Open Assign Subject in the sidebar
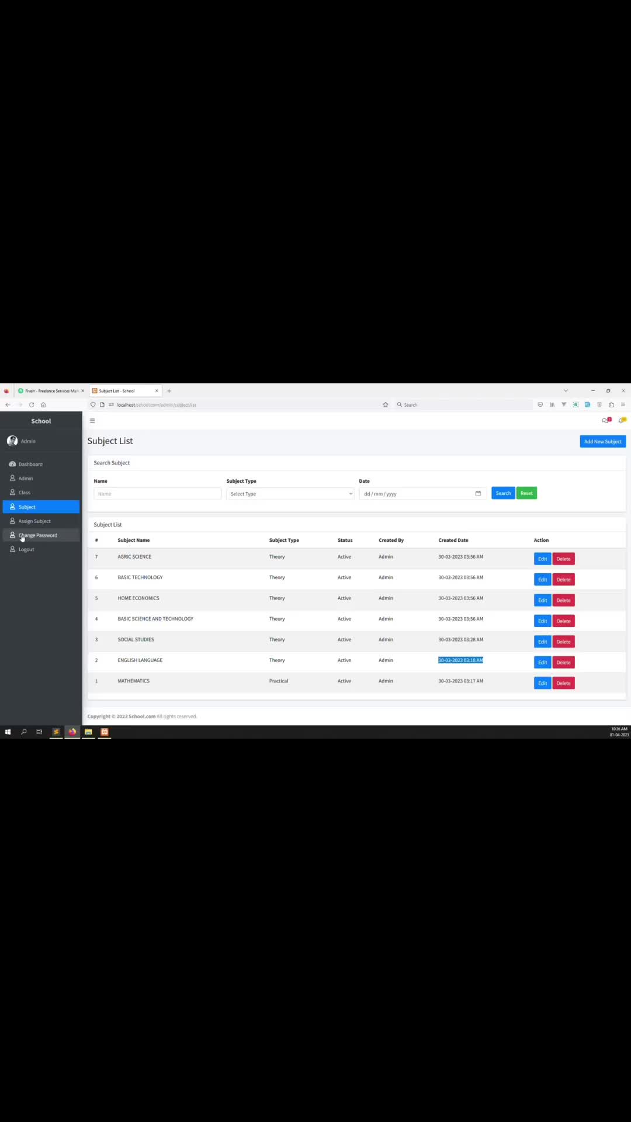631x1122 pixels. pyautogui.click(x=34, y=521)
